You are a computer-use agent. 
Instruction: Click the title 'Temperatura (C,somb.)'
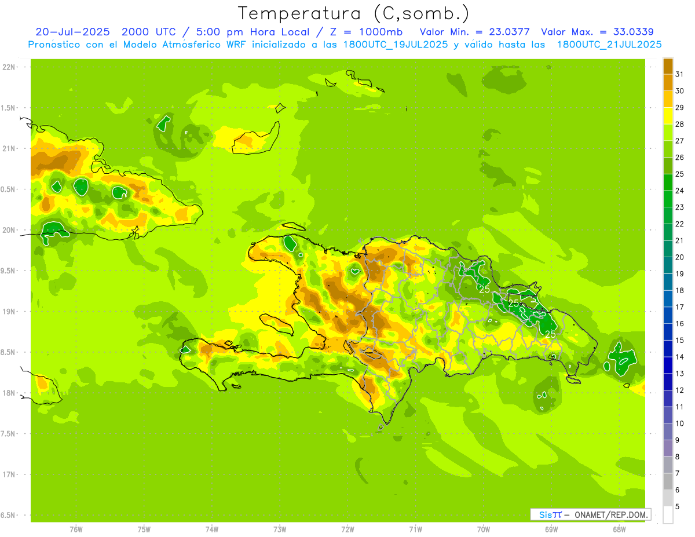click(x=353, y=13)
